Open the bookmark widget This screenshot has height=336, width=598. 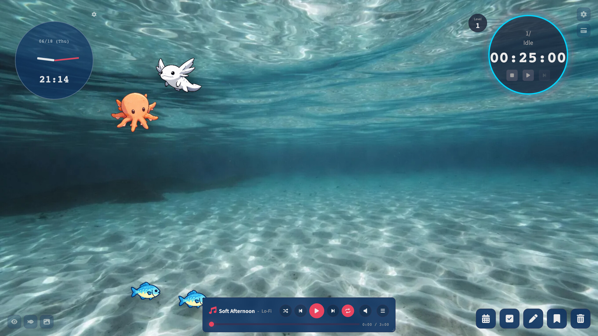coord(557,319)
